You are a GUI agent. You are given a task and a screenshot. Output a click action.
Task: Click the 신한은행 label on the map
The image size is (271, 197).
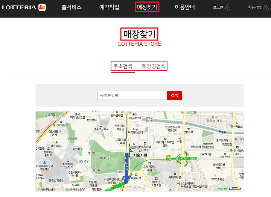tap(188, 132)
